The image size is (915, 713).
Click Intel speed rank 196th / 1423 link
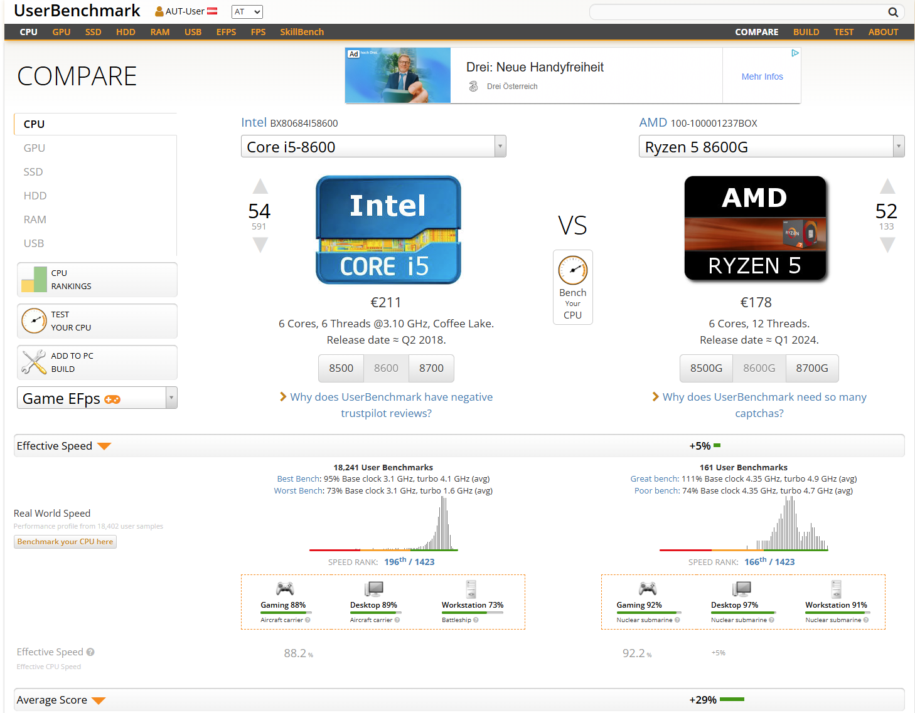point(409,561)
